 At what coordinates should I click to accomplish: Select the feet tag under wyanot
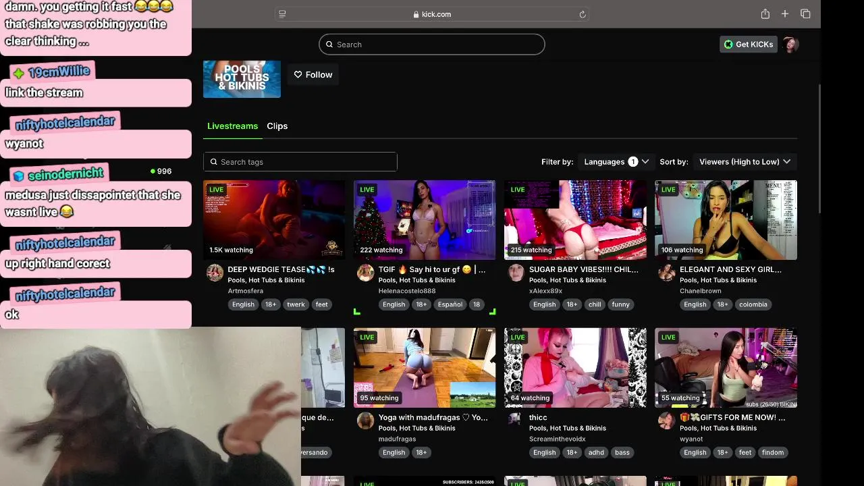745,452
